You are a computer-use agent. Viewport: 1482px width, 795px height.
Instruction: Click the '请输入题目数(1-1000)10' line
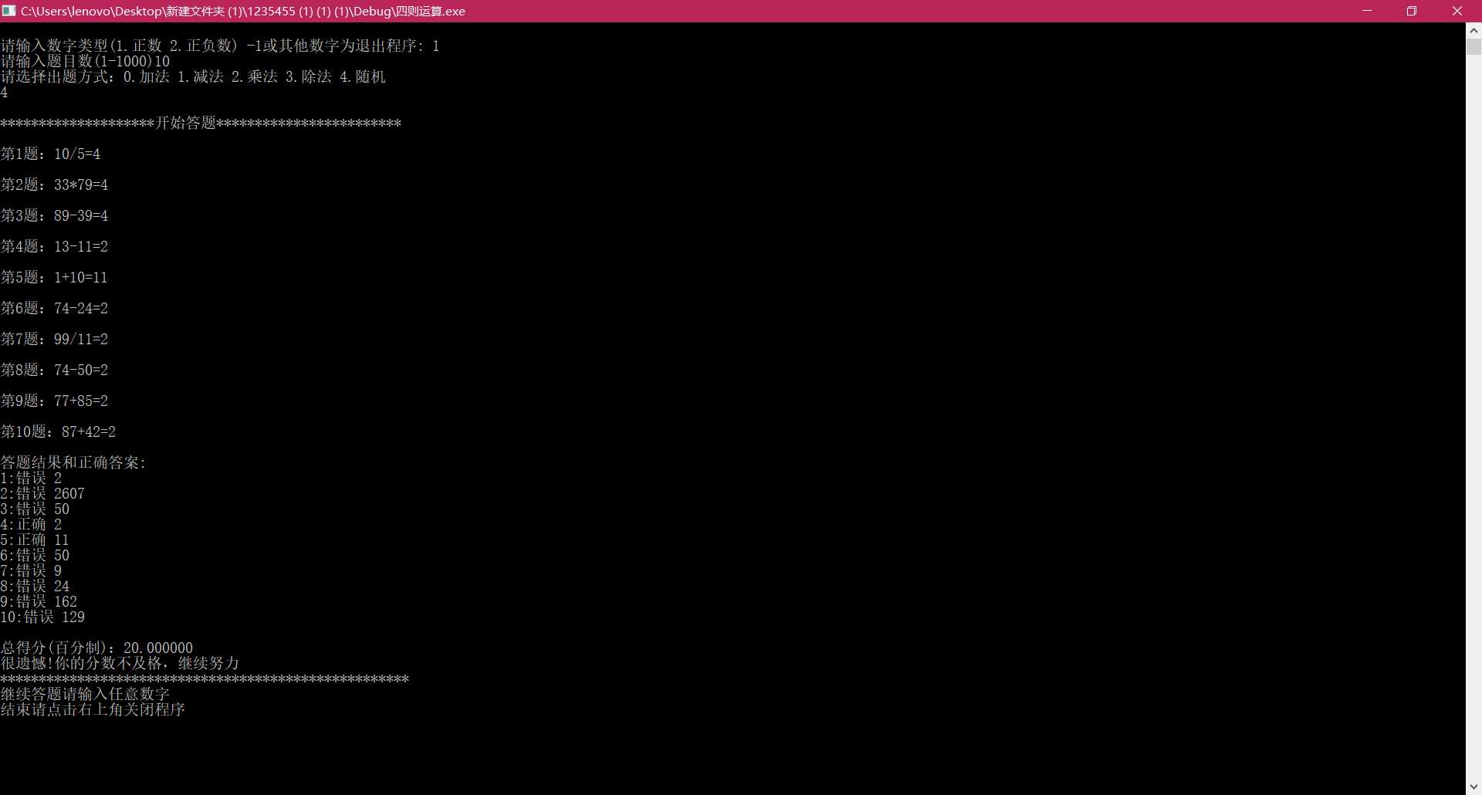click(x=85, y=61)
